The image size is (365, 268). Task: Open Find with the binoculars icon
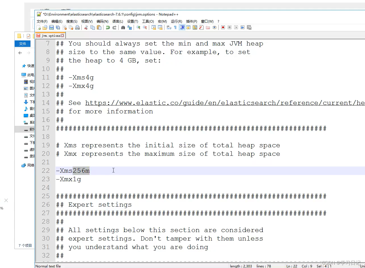[x=123, y=27]
